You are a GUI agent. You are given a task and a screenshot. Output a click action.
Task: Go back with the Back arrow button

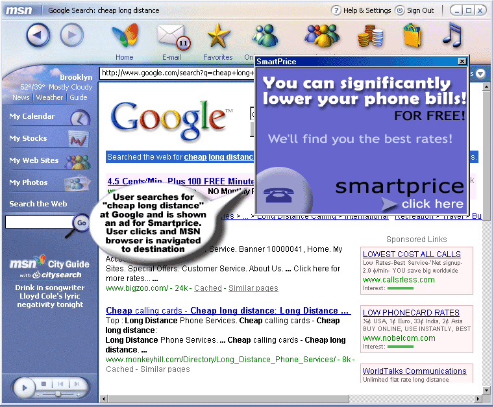(38, 35)
